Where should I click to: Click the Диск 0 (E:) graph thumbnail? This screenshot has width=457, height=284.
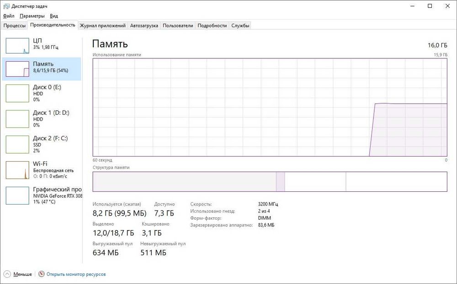tap(17, 93)
